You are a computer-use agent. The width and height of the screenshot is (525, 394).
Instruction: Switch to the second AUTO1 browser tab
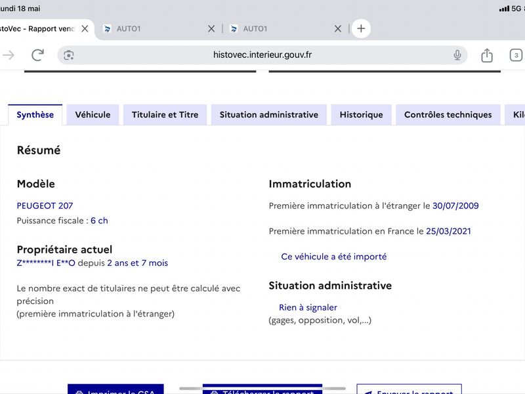(x=282, y=29)
